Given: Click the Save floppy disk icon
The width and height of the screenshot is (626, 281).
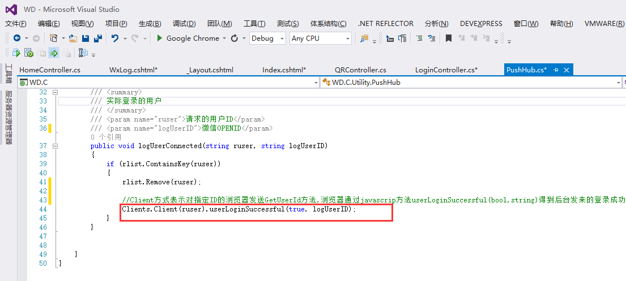Looking at the screenshot, I should pyautogui.click(x=86, y=38).
